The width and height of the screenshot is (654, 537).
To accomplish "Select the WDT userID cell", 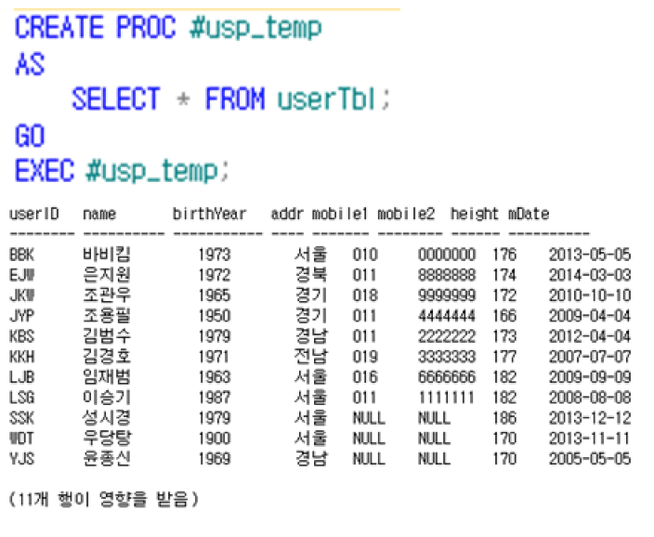I will click(x=21, y=439).
